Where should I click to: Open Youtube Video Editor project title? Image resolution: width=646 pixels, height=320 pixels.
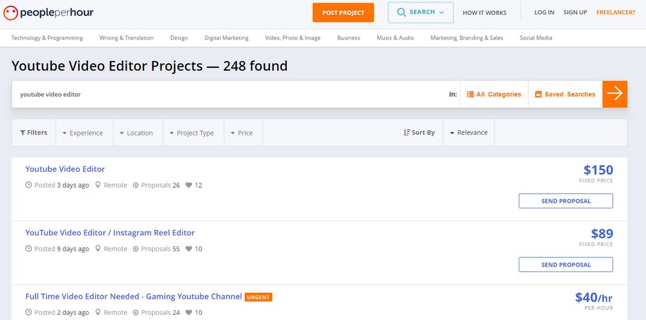click(65, 169)
